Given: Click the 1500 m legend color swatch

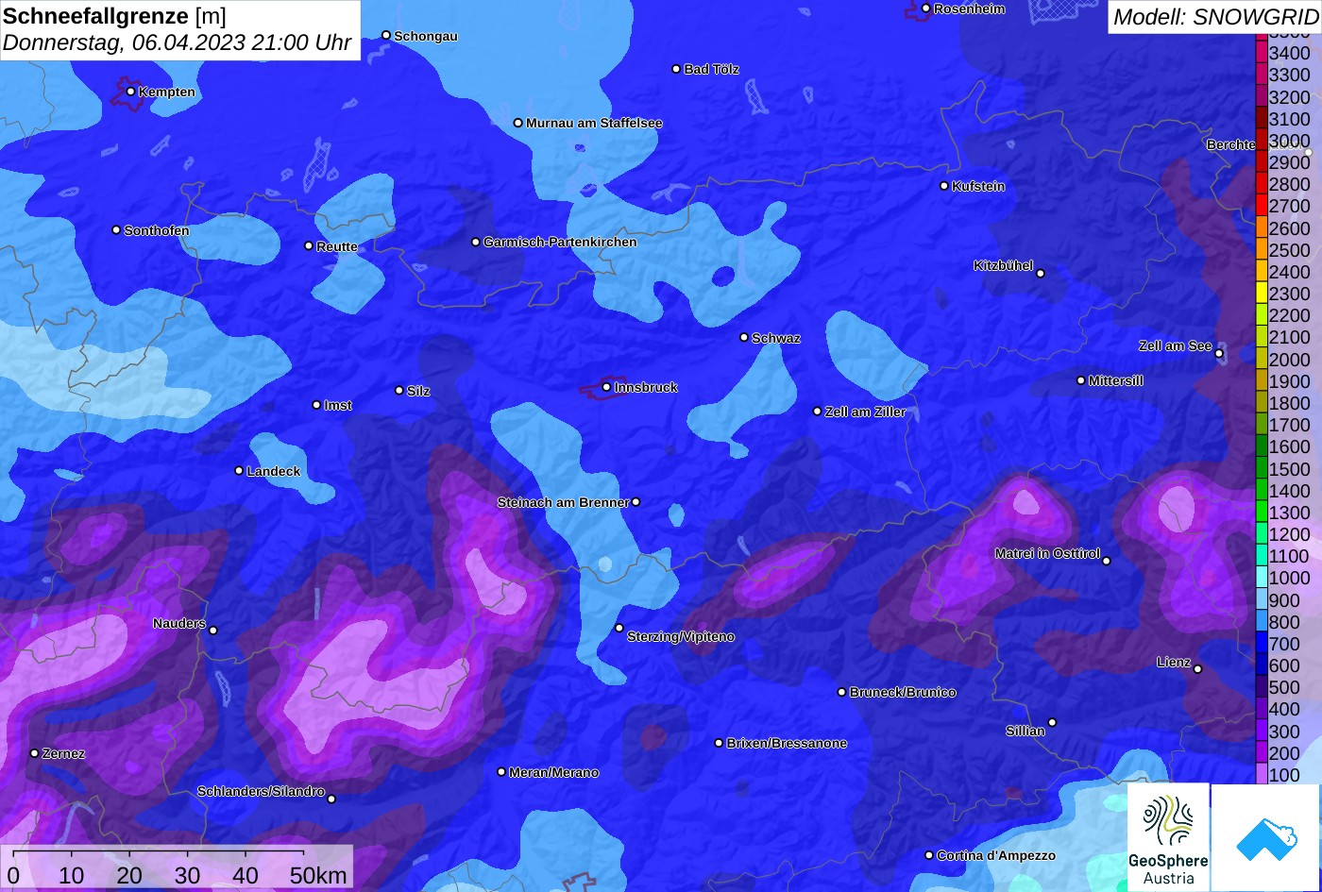Looking at the screenshot, I should pos(1261,468).
